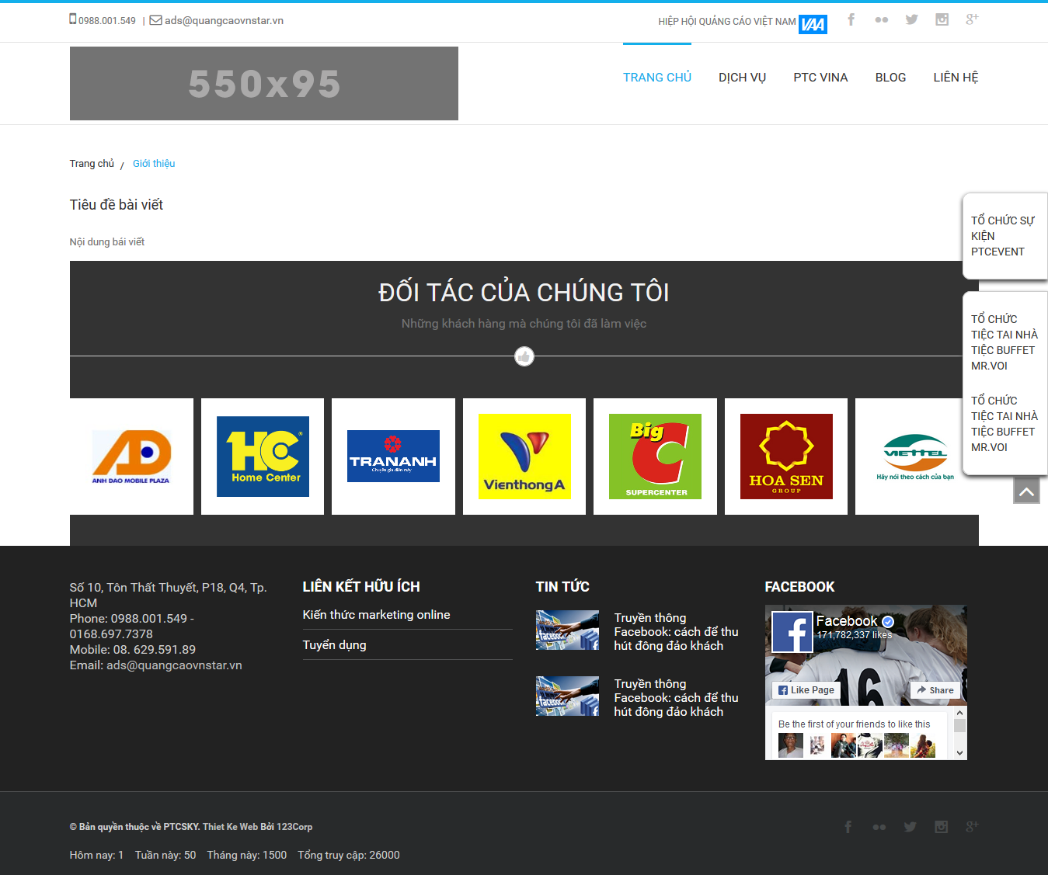The width and height of the screenshot is (1048, 875).
Task: Select the HC Home Center partner logo
Action: point(263,457)
